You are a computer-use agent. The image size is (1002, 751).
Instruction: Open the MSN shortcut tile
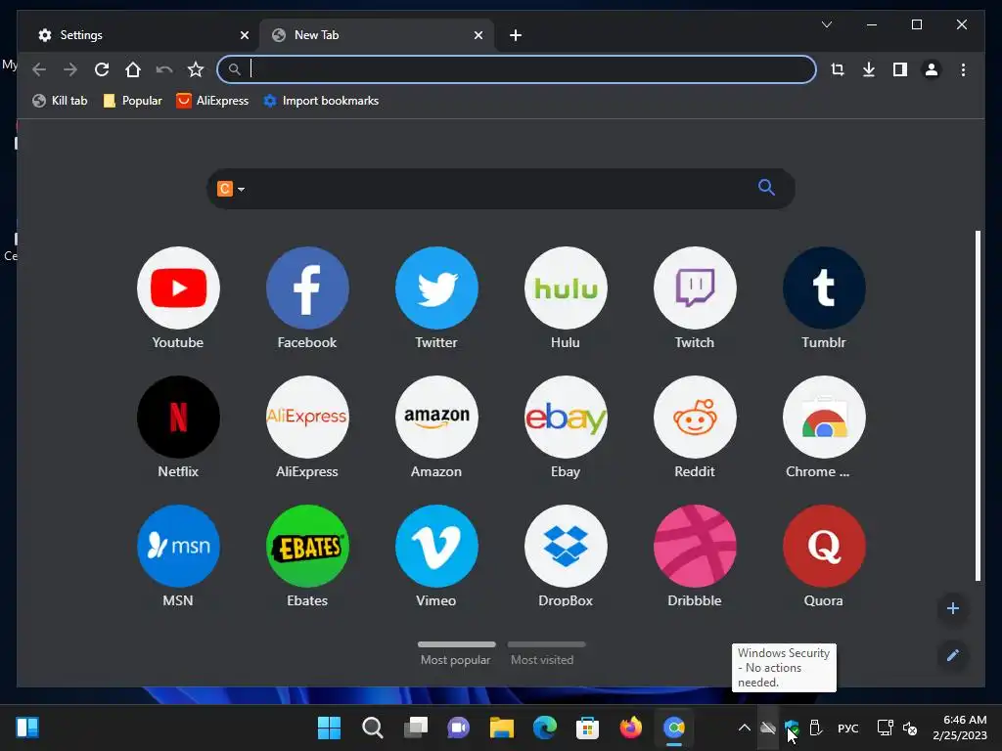[178, 546]
